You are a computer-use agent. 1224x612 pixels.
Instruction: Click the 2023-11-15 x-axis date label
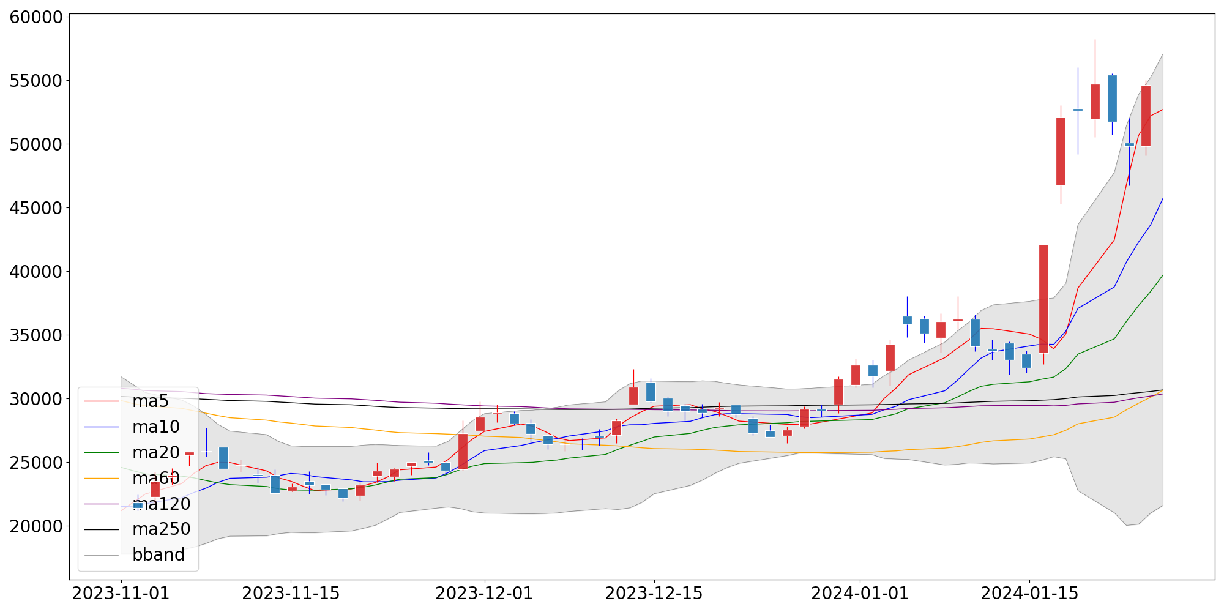coord(291,594)
